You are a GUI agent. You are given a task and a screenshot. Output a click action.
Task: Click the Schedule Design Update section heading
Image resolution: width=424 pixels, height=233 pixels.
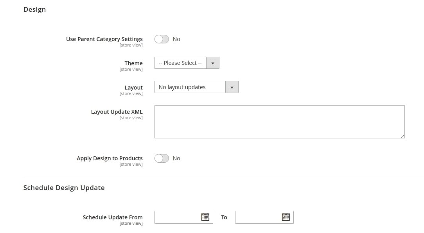tap(64, 188)
